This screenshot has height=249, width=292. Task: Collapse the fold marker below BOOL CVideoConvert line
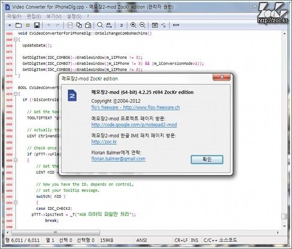coord(16,94)
